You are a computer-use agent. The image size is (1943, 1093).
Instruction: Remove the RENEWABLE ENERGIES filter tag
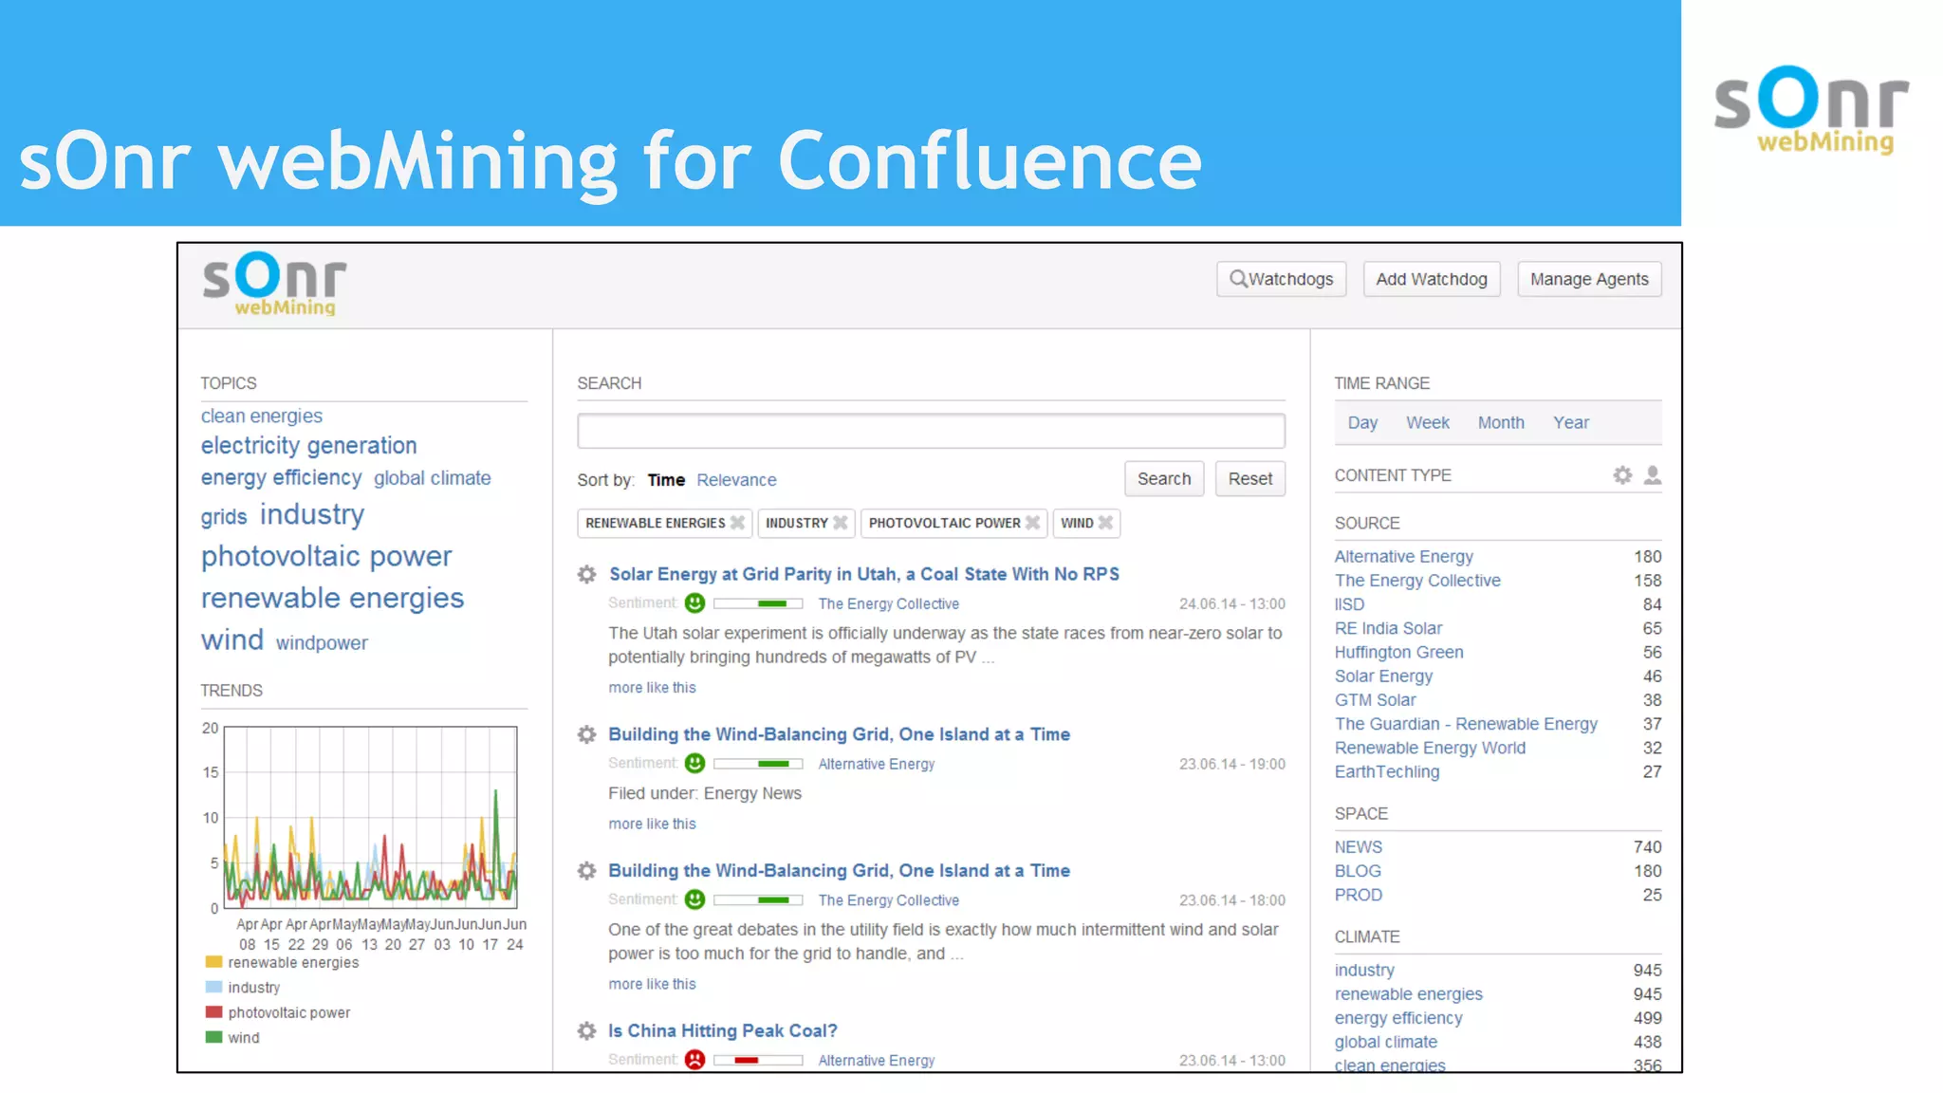click(x=737, y=523)
